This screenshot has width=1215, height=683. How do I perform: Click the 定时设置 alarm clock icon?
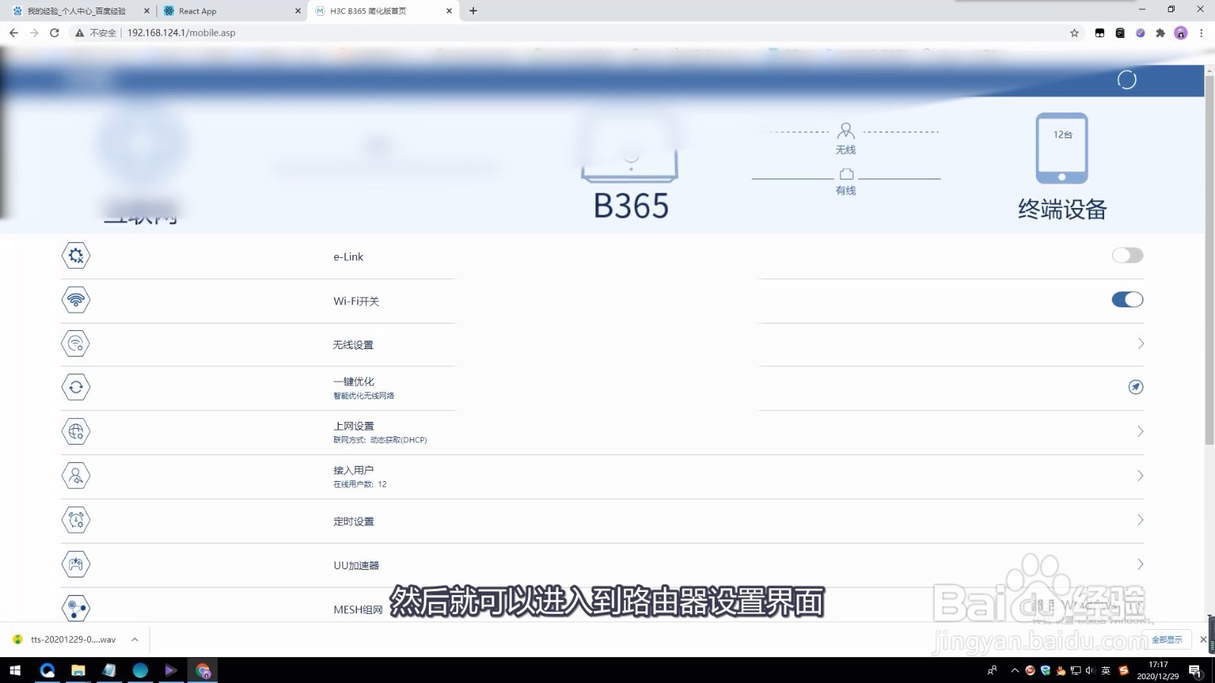coord(75,520)
